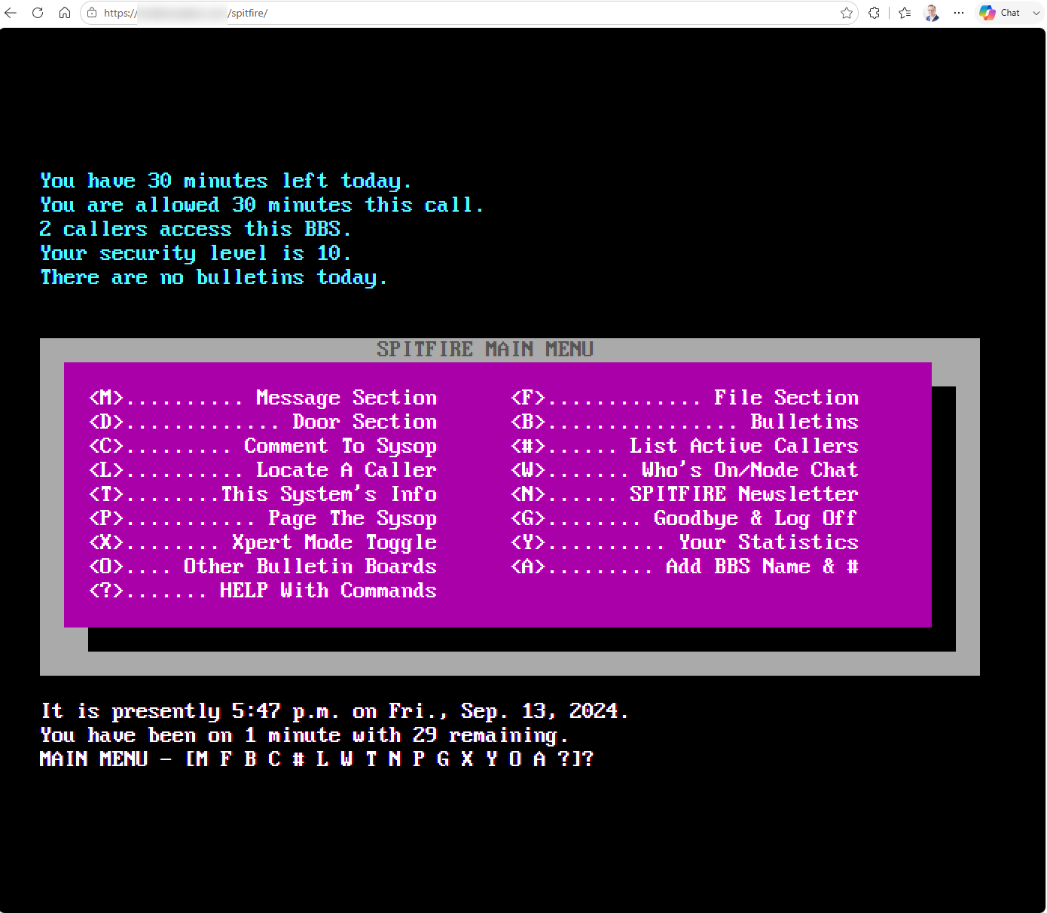Click List Active Callers entry

pos(685,446)
